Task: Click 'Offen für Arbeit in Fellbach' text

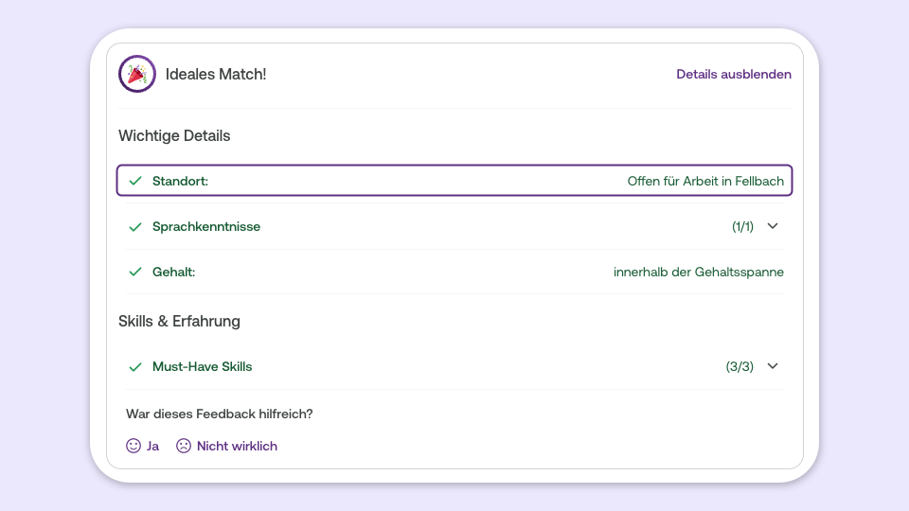Action: (x=705, y=181)
